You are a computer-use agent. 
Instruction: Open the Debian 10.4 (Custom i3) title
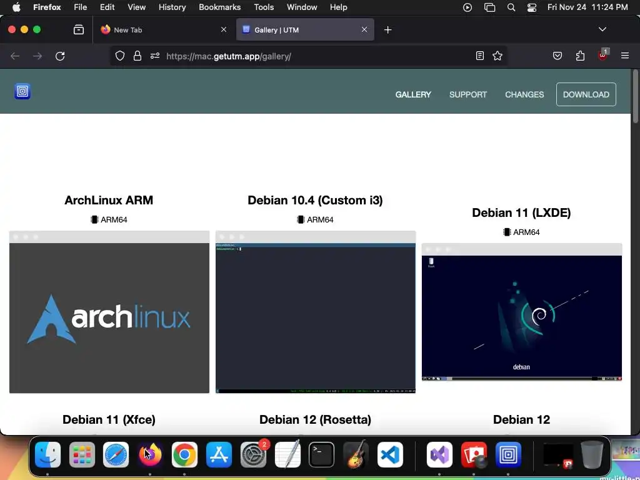point(315,200)
